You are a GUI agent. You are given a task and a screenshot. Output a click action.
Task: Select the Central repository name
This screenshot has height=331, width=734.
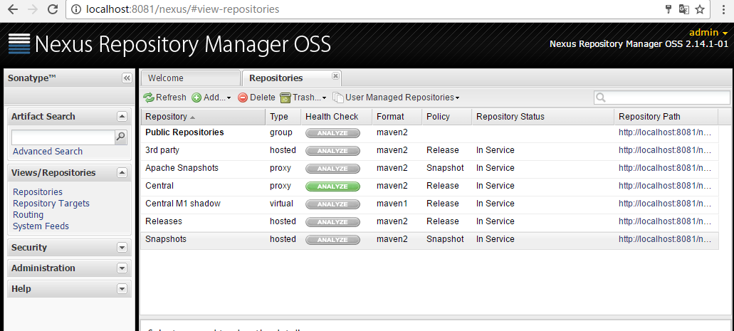pyautogui.click(x=159, y=186)
